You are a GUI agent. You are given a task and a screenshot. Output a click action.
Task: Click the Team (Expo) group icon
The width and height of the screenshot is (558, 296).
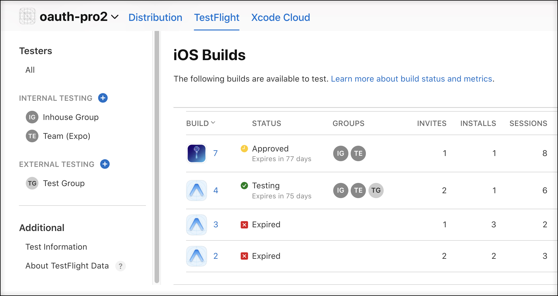(x=32, y=136)
